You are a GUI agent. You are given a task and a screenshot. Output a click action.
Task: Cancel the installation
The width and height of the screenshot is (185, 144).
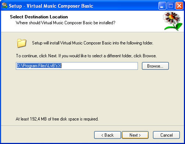tap(166, 135)
